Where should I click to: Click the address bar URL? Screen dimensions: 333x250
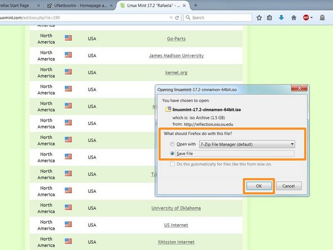(x=30, y=17)
